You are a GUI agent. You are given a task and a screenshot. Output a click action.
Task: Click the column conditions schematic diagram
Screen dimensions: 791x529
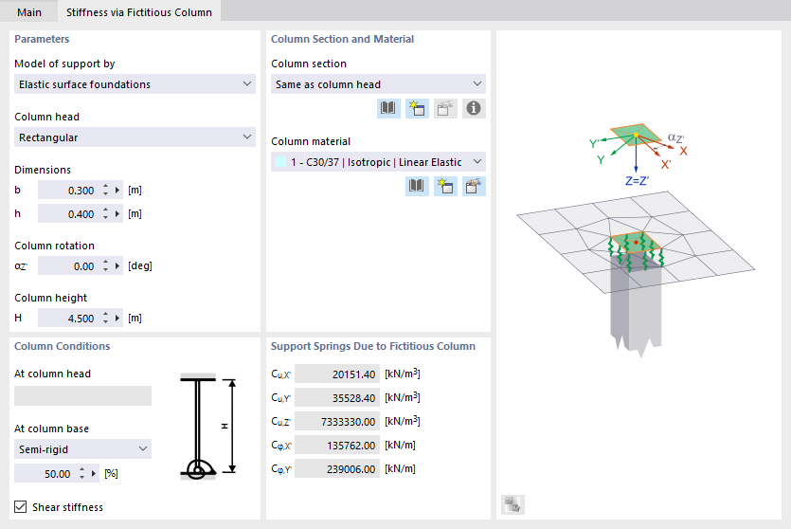(x=207, y=427)
